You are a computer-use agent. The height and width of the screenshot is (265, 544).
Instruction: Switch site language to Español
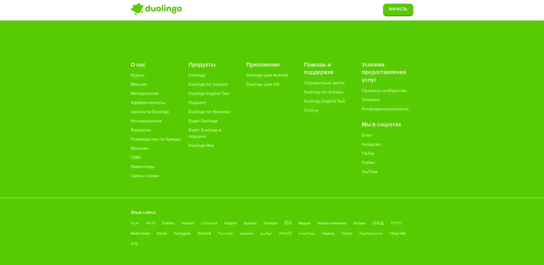250,223
